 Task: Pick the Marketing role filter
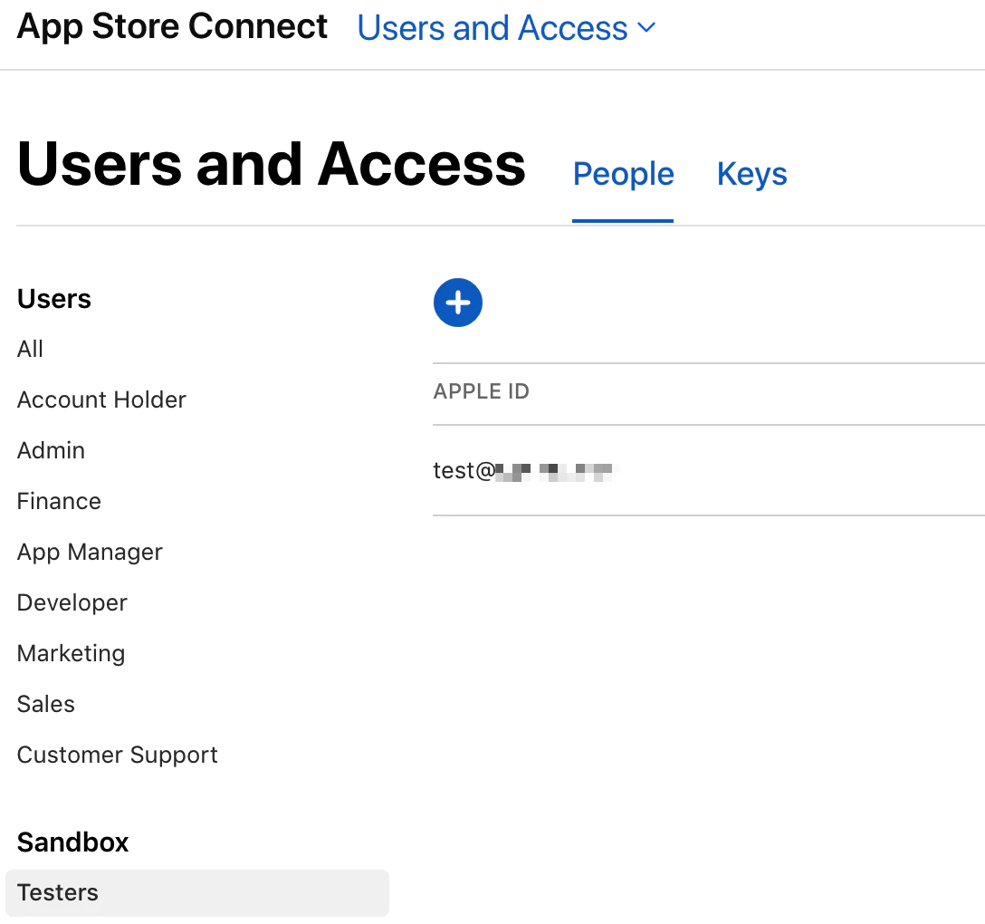(x=71, y=653)
